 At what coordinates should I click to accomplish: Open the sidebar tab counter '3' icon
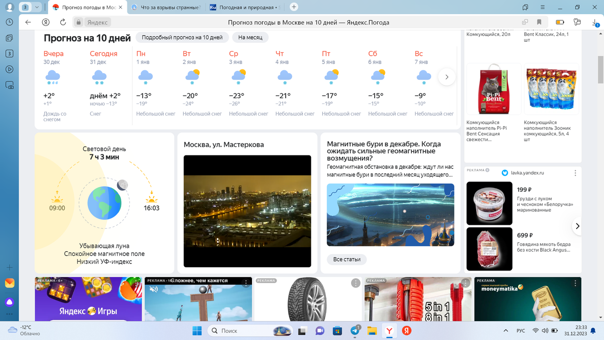pos(9,53)
